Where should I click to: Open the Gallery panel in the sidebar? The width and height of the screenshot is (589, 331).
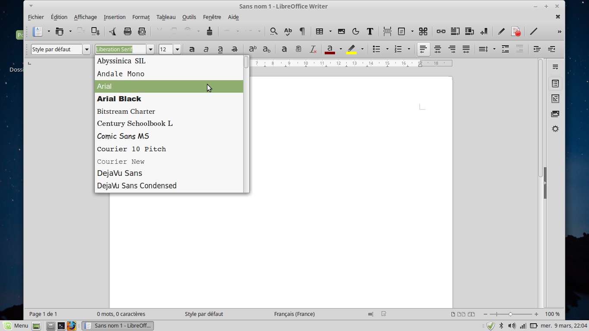(x=555, y=114)
